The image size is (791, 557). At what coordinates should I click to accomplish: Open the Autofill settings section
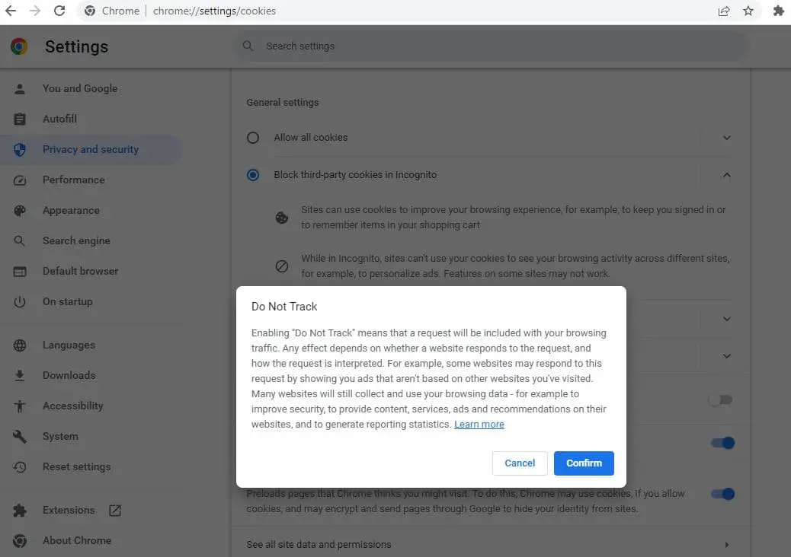[59, 119]
